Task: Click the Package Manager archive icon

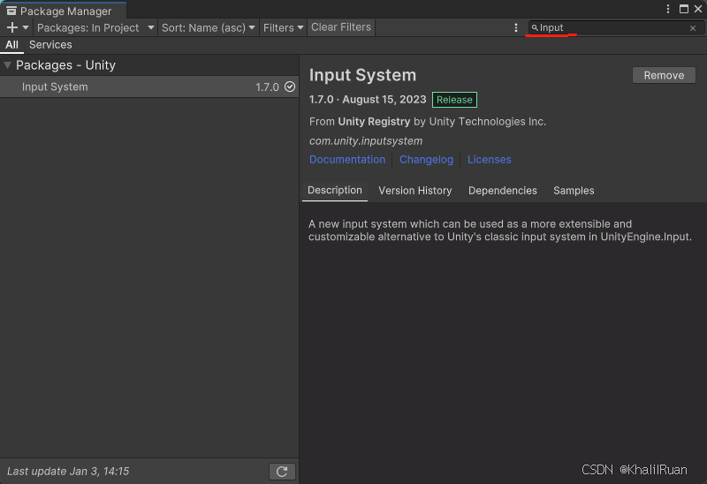Action: coord(11,11)
